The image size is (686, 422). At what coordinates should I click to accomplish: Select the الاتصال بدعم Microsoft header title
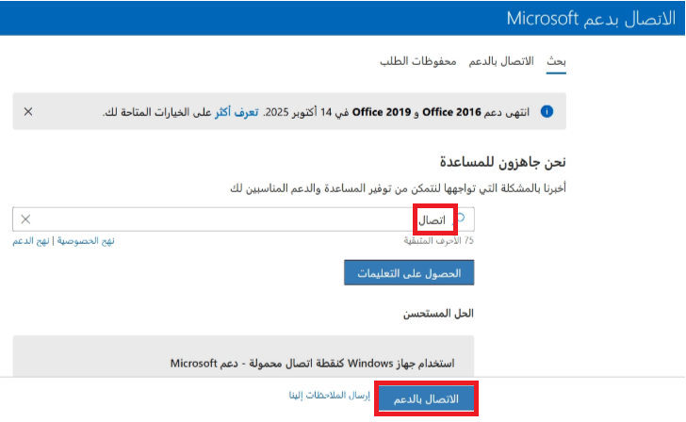pyautogui.click(x=591, y=19)
